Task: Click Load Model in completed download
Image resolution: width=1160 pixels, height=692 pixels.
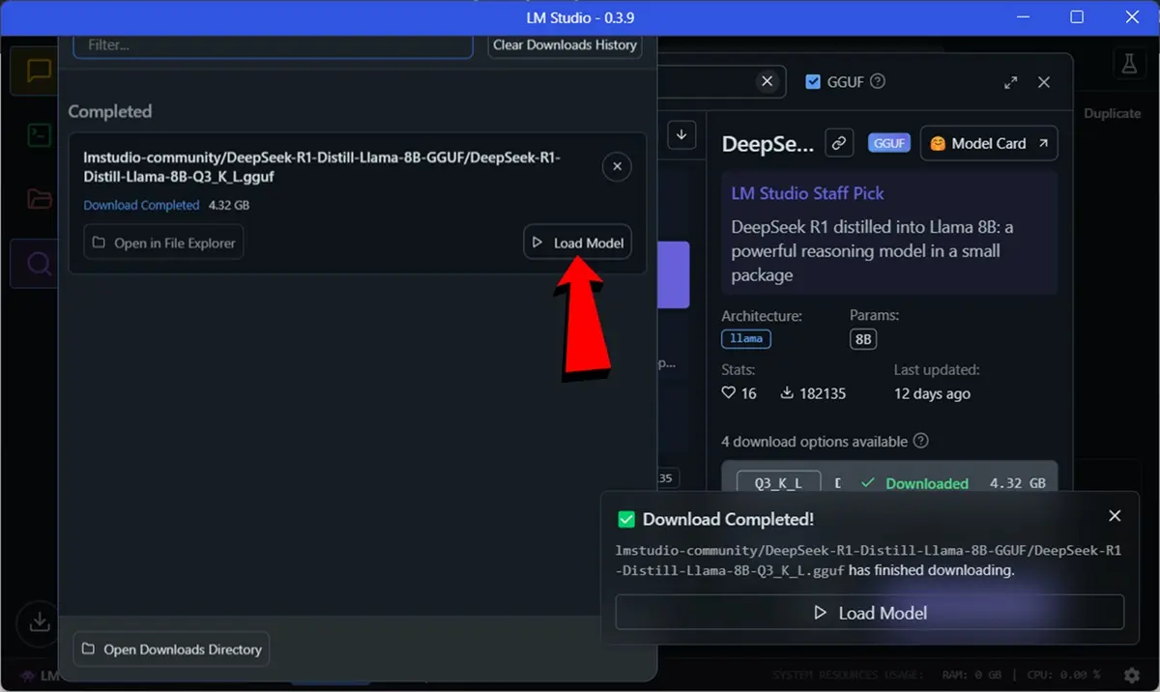Action: click(x=578, y=243)
